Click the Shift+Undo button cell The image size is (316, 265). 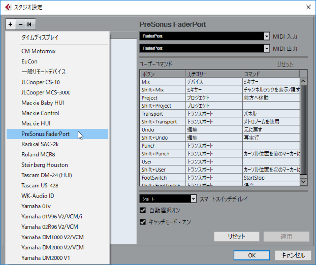coord(163,137)
